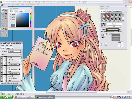This screenshot has width=132, height=99.
Task: Open the Filter menu
Action: point(18,5)
